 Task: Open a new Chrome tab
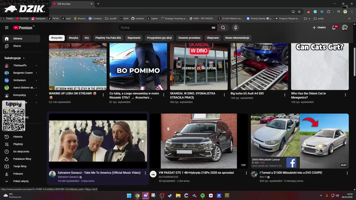point(98,4)
